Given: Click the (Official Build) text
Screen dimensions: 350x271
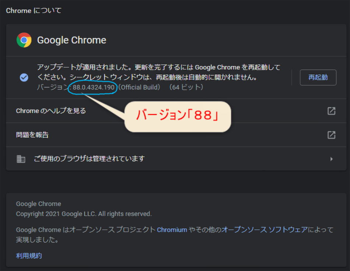Looking at the screenshot, I should 139,87.
